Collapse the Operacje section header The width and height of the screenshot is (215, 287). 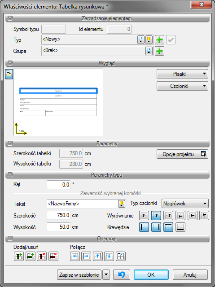[x=10, y=239]
